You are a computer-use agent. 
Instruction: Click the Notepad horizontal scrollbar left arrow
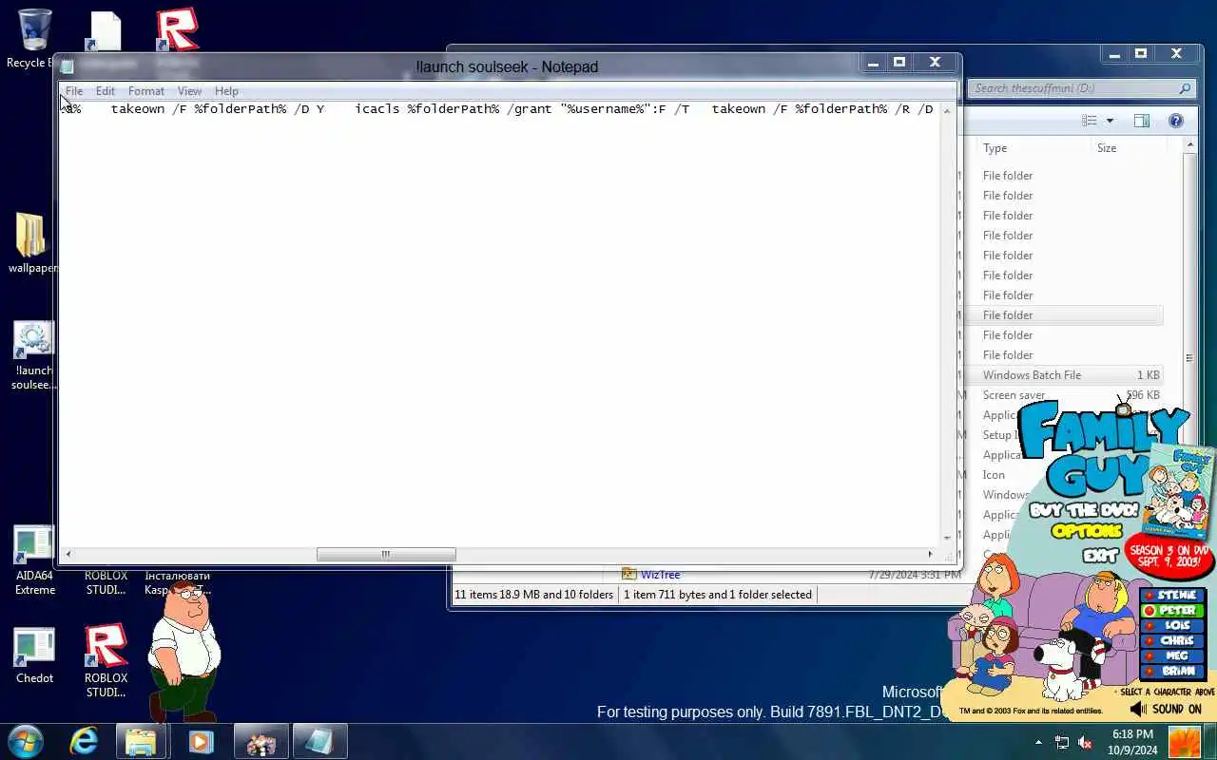[x=68, y=554]
